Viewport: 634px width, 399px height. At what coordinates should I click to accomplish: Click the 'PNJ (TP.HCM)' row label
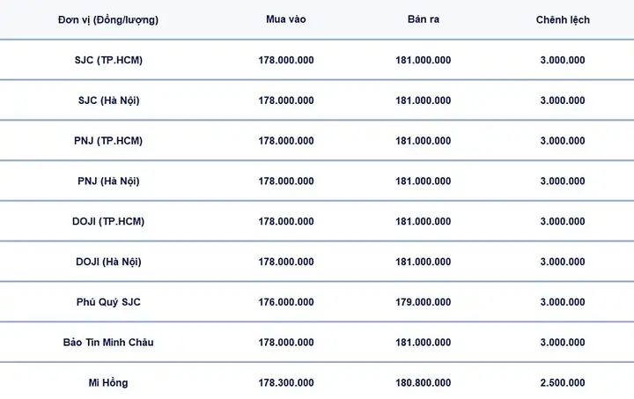tap(108, 141)
